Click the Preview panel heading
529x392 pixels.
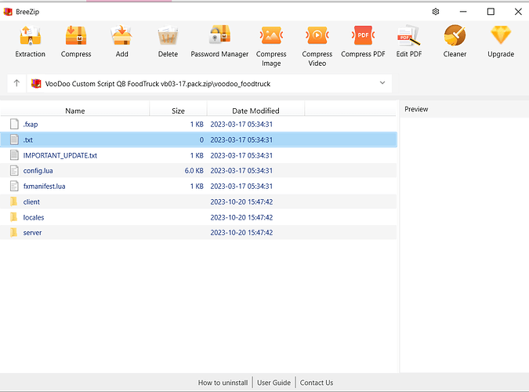[416, 109]
